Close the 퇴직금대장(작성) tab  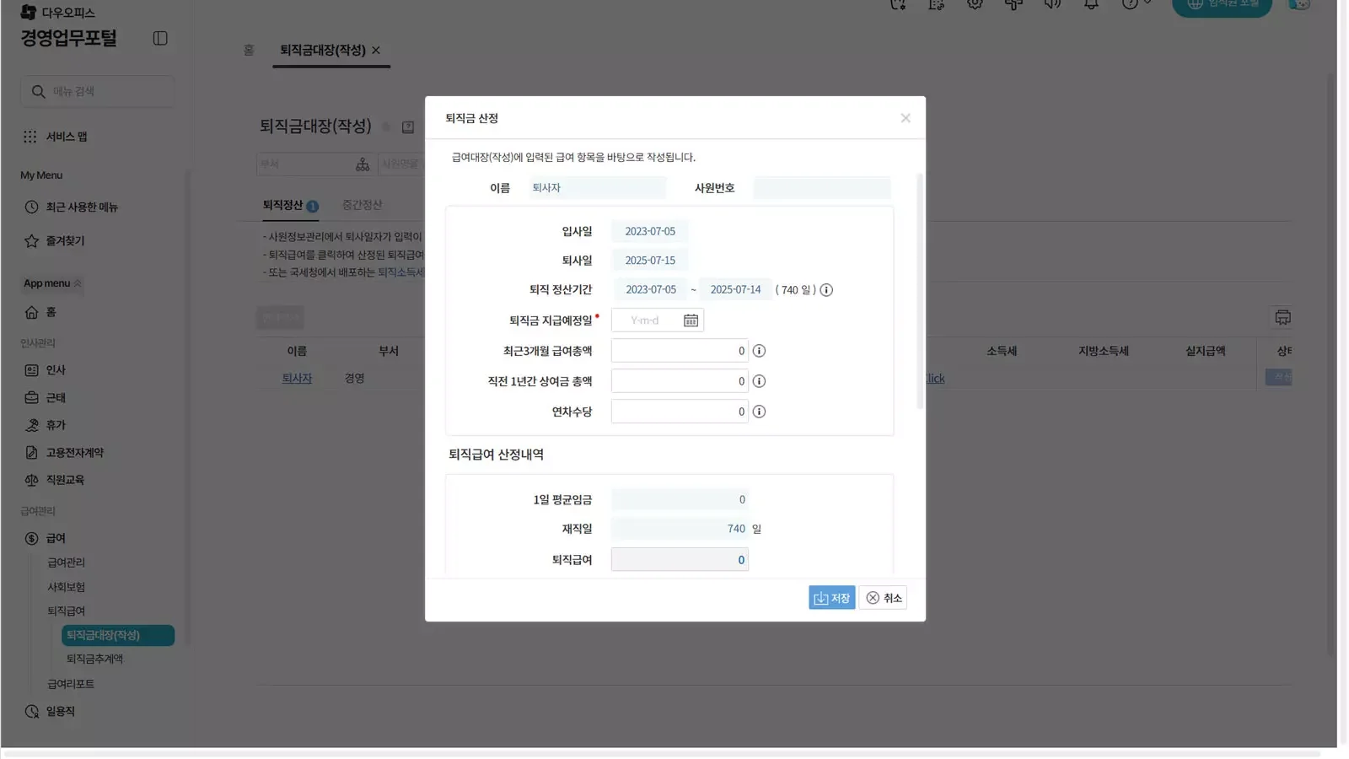click(x=376, y=51)
